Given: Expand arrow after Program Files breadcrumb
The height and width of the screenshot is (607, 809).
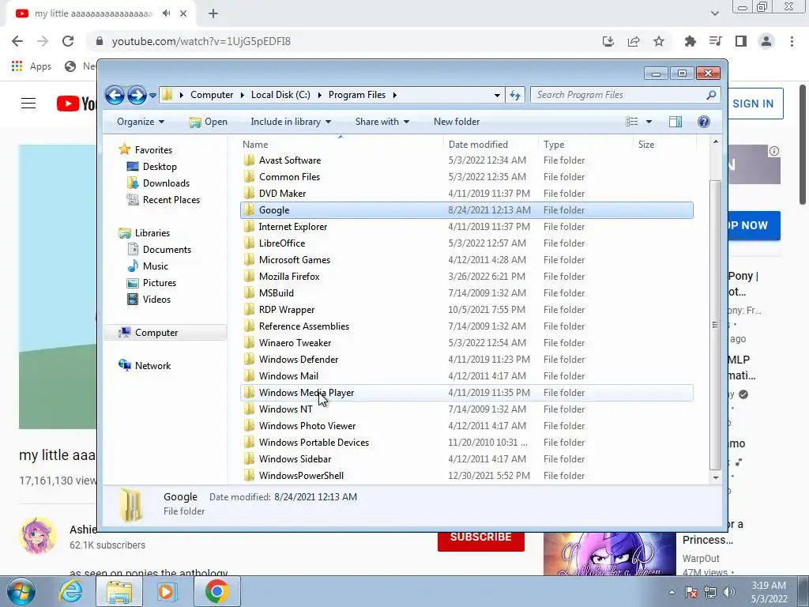Looking at the screenshot, I should click(395, 95).
